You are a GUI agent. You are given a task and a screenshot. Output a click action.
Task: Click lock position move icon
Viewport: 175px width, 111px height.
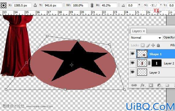click(x=153, y=45)
